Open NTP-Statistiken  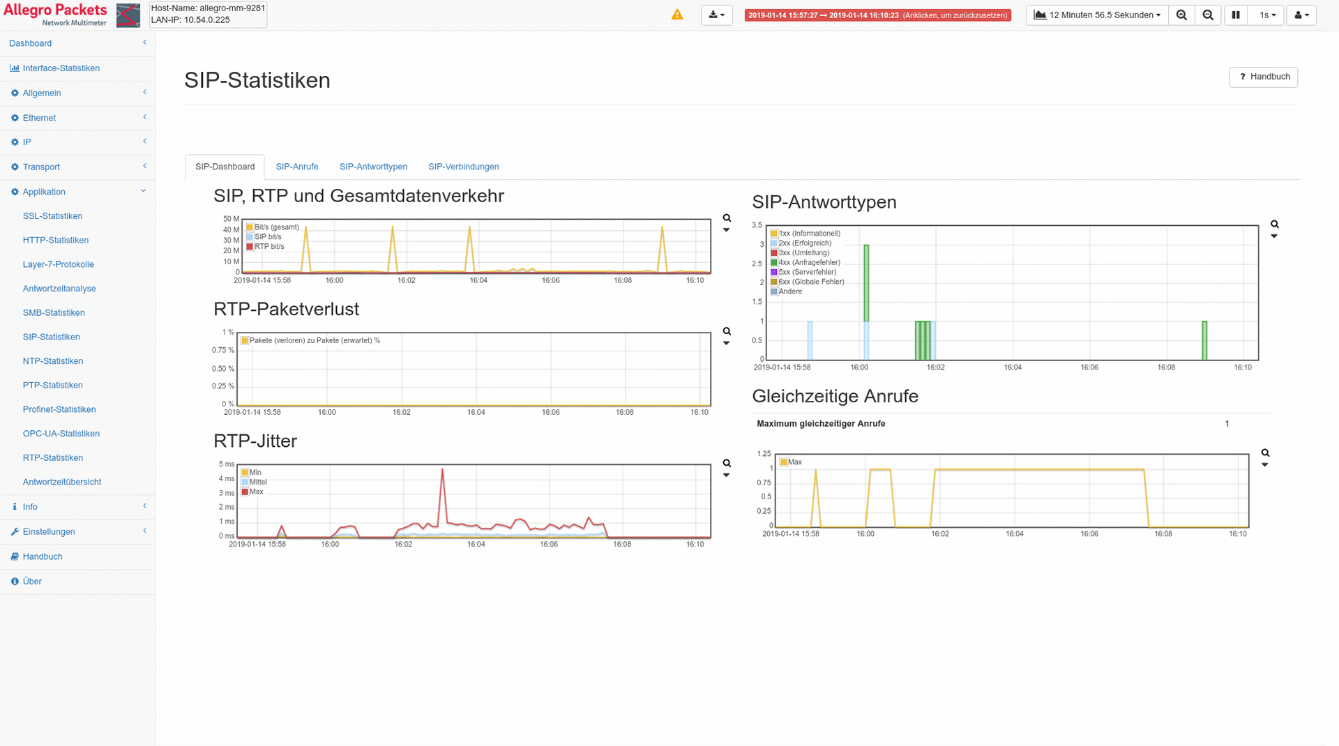53,361
